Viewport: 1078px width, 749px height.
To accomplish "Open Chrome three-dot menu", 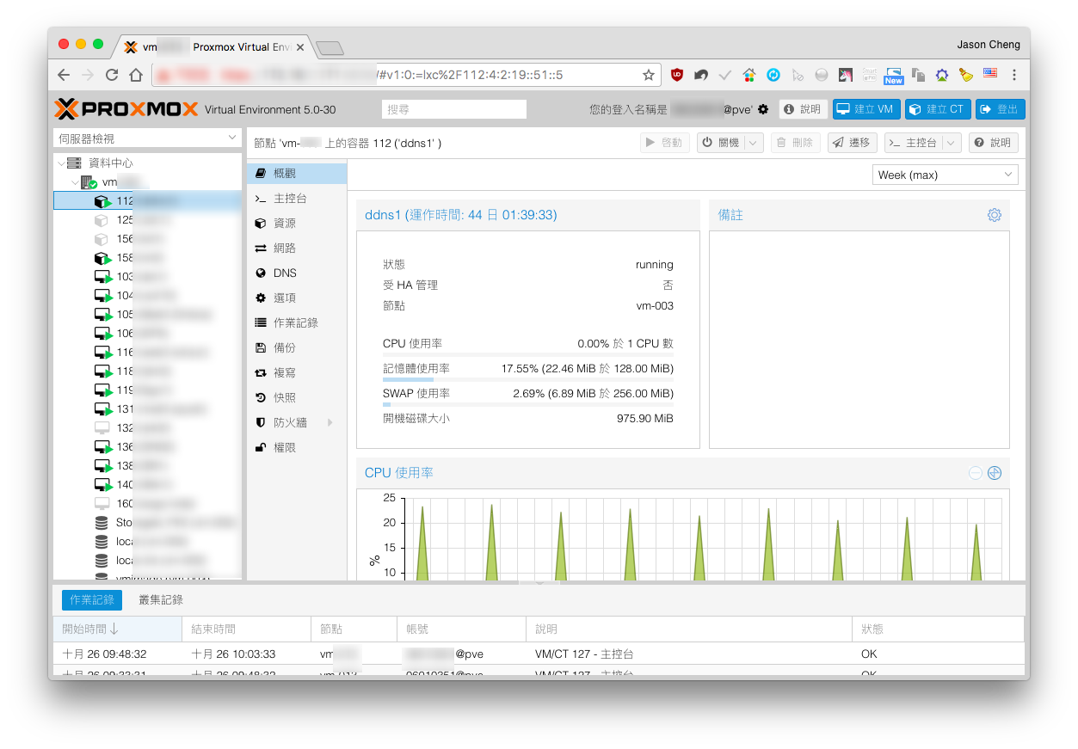I will coord(1014,75).
